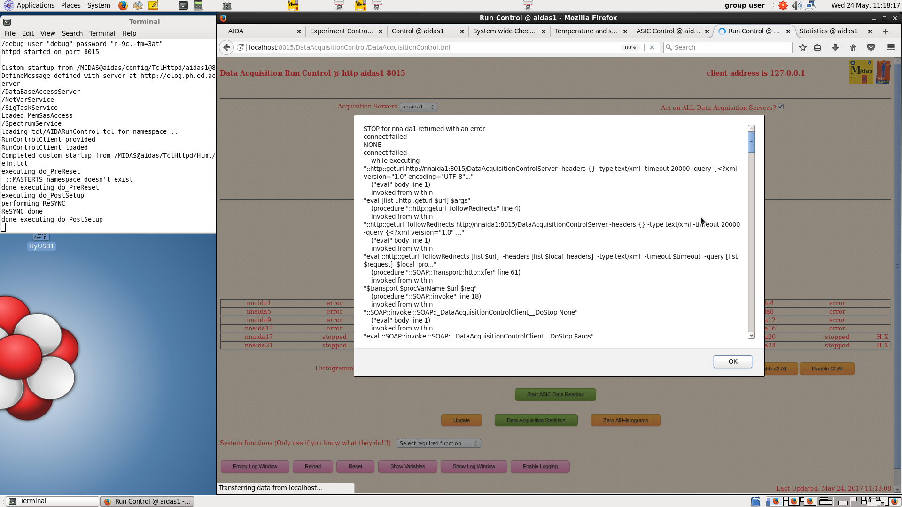This screenshot has height=507, width=902.
Task: Launch Firefox from the top panel
Action: 123,6
